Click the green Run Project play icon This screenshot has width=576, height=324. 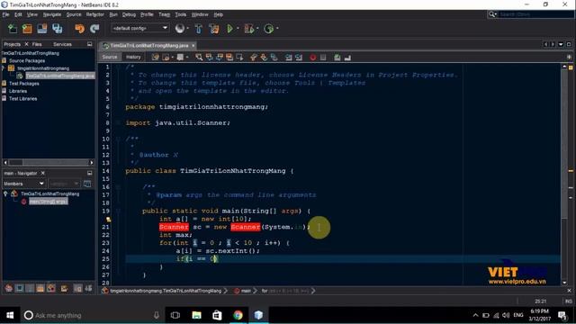pos(230,28)
